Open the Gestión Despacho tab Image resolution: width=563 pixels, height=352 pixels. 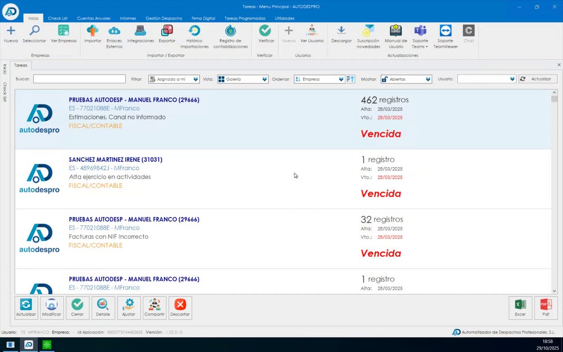[x=164, y=18]
